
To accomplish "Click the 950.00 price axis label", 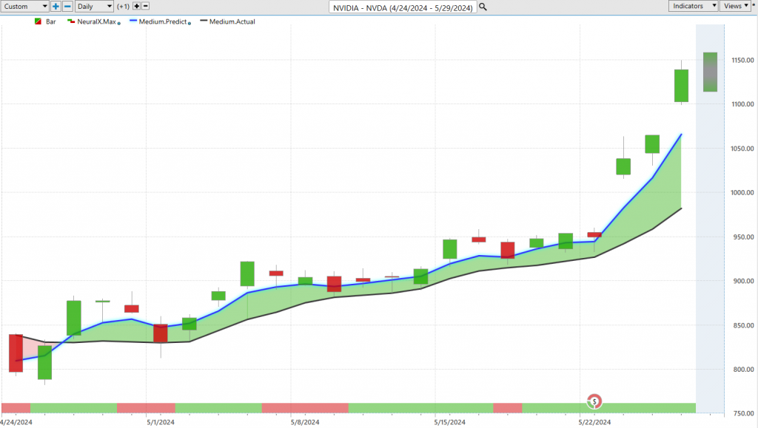I will coord(742,237).
